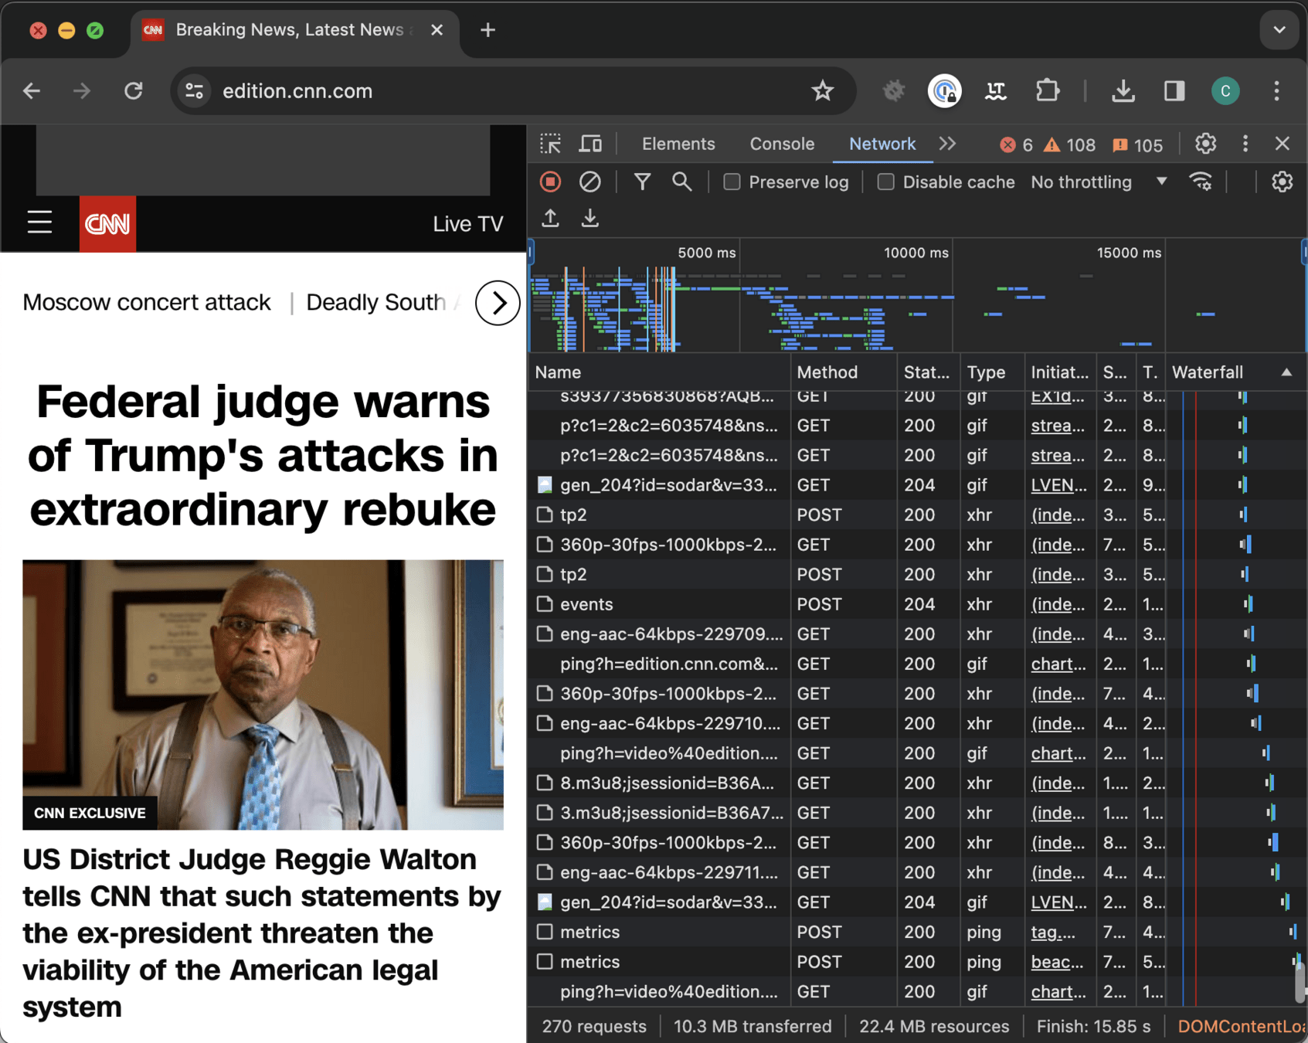Screen dimensions: 1308x1043
Task: Sort requests by Method column
Action: point(844,372)
